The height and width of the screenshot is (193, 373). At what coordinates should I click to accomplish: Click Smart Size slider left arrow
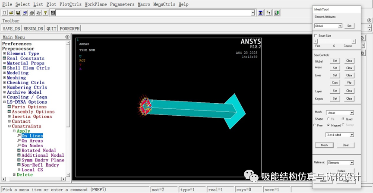(x=316, y=41)
